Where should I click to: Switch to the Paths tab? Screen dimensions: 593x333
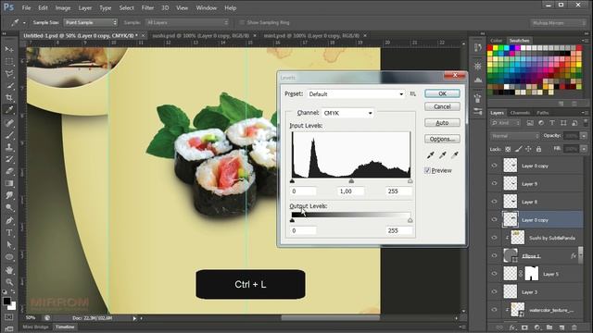point(543,113)
